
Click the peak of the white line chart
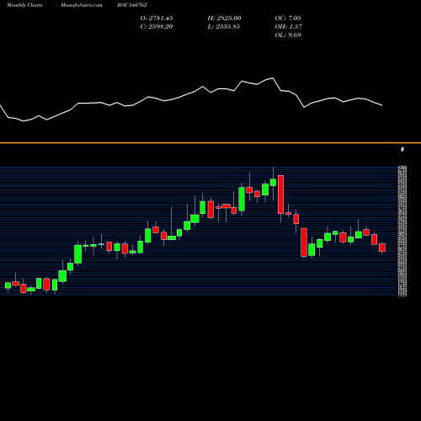click(x=273, y=78)
